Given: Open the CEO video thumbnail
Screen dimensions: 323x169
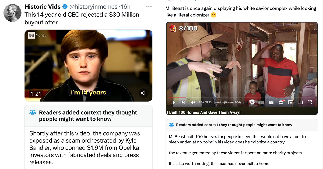Looking at the screenshot, I should click(89, 65).
